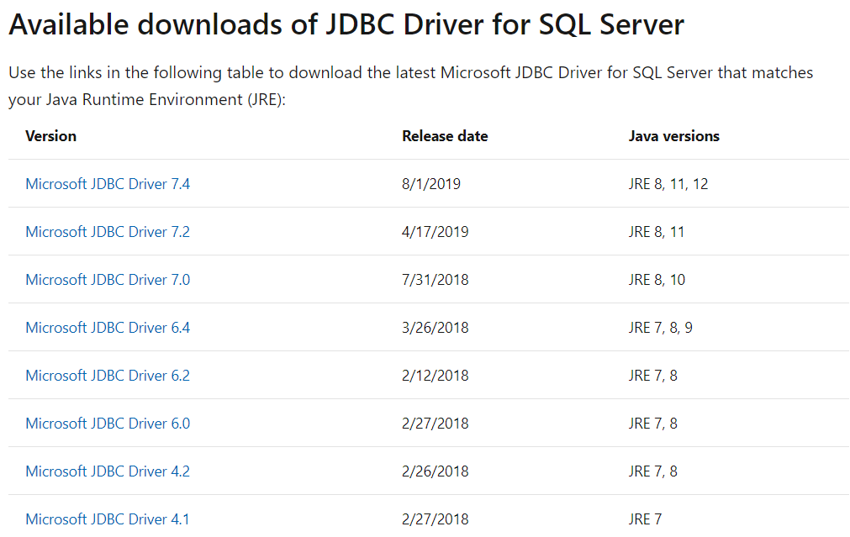This screenshot has height=537, width=850.
Task: Open the Microsoft JDBC Driver 6.2 link
Action: (x=108, y=376)
